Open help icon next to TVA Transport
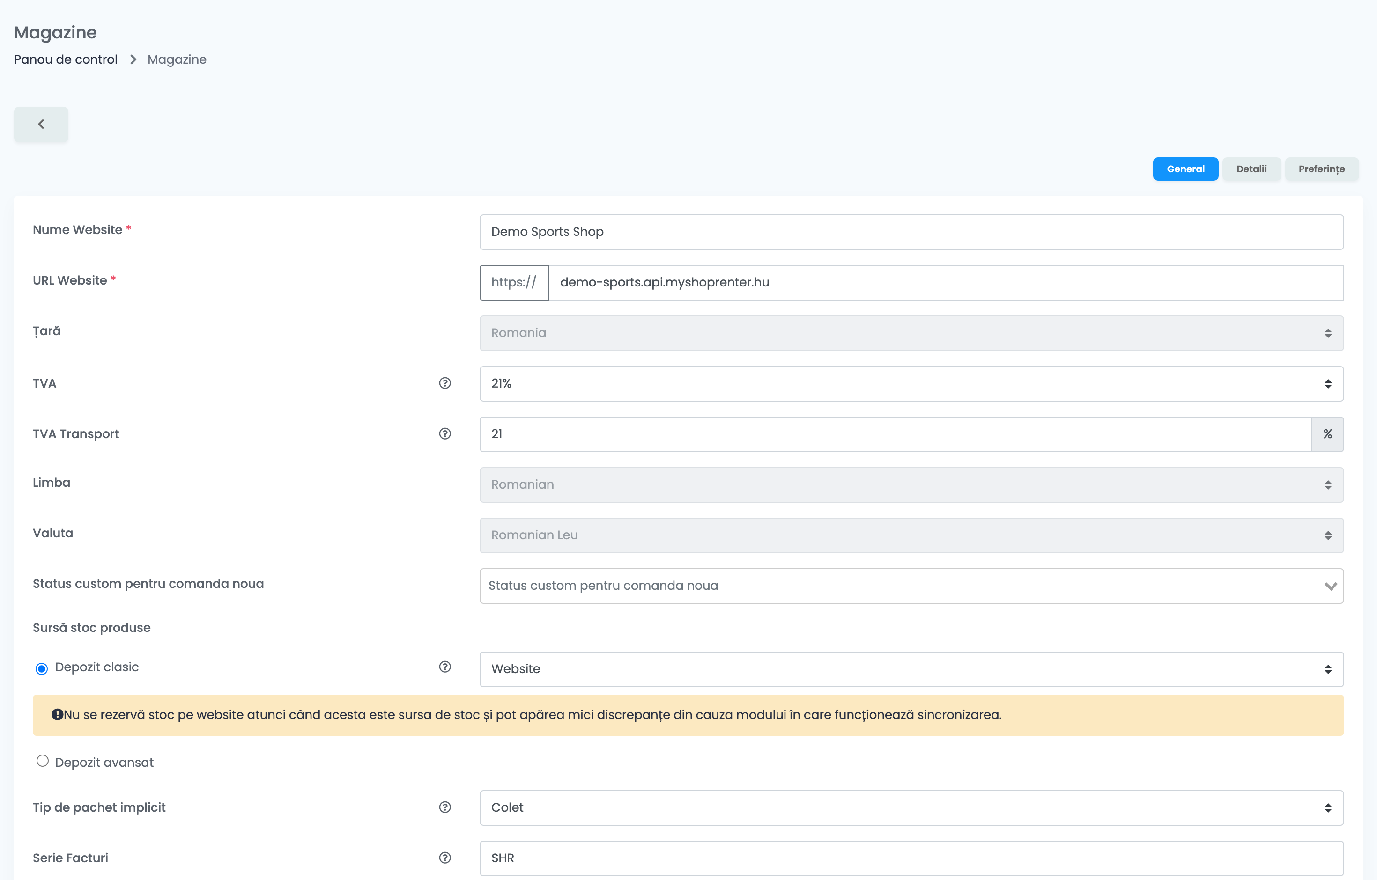This screenshot has width=1377, height=880. (x=445, y=434)
